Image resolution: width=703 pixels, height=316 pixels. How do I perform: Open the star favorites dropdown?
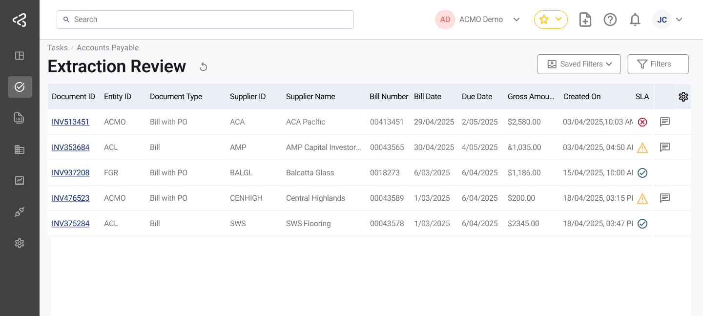tap(551, 20)
